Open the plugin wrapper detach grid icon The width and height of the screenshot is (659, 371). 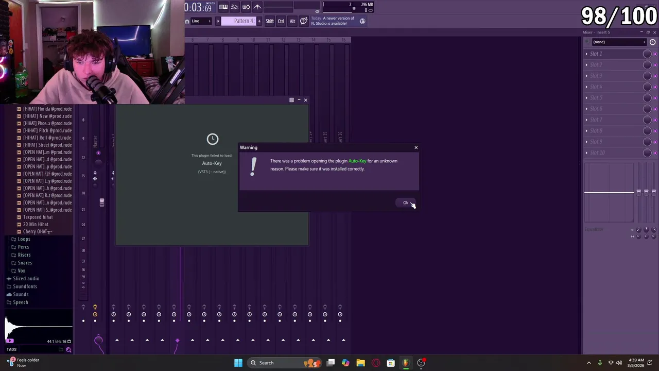291,100
